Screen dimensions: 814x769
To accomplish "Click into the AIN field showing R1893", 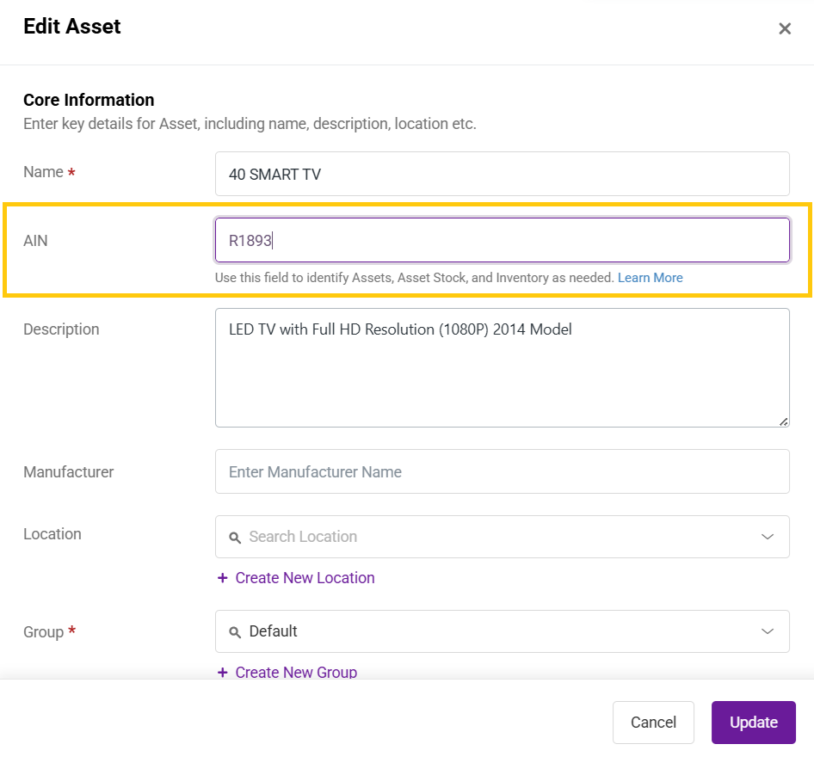I will point(502,240).
